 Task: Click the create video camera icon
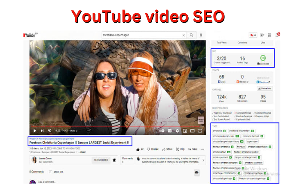pos(262,35)
